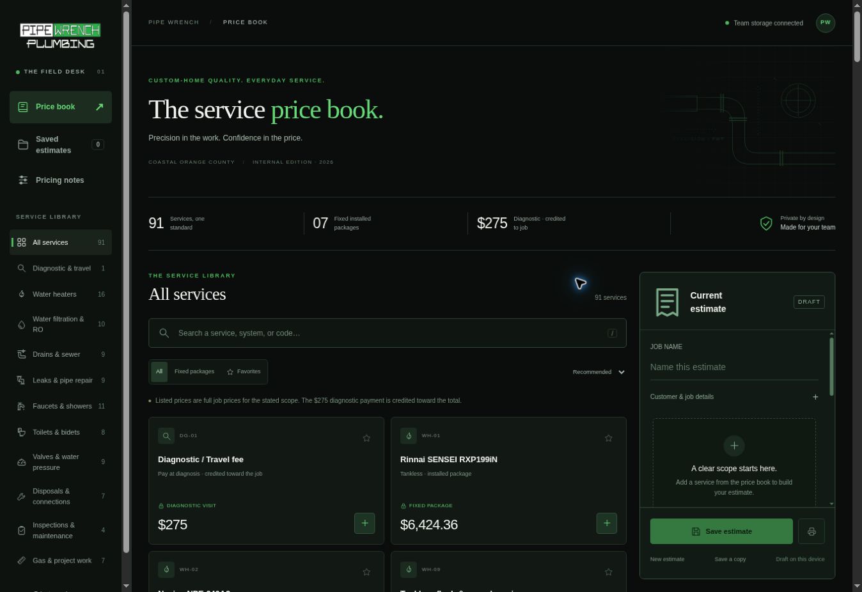The image size is (862, 592).
Task: Select Gas & project work category
Action: point(61,561)
